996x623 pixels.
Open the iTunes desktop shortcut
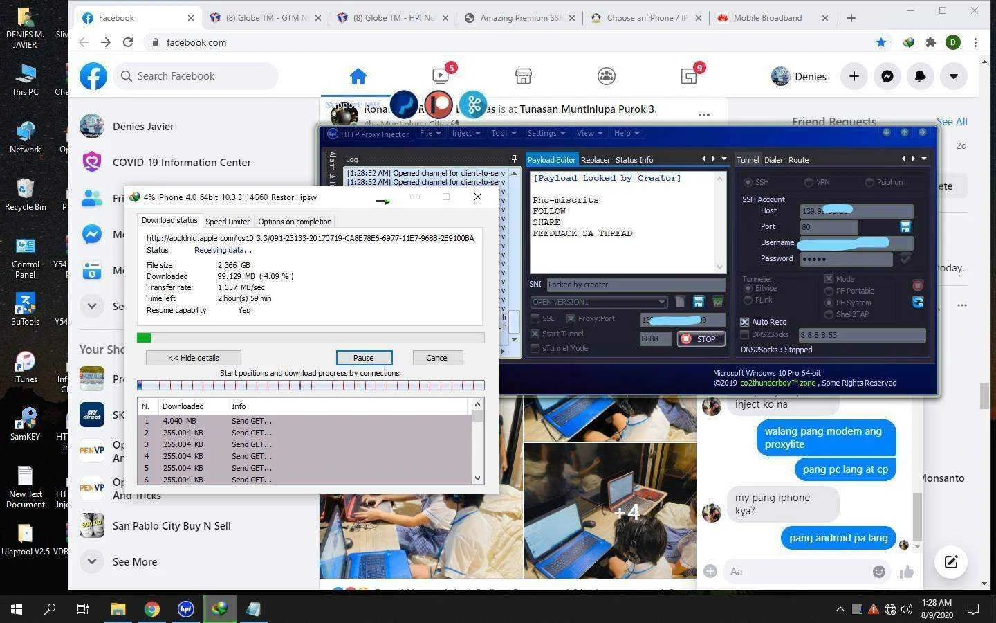[25, 367]
